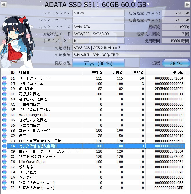Click total host writes value 7400 GB
The width and height of the screenshot is (191, 194).
[176, 20]
